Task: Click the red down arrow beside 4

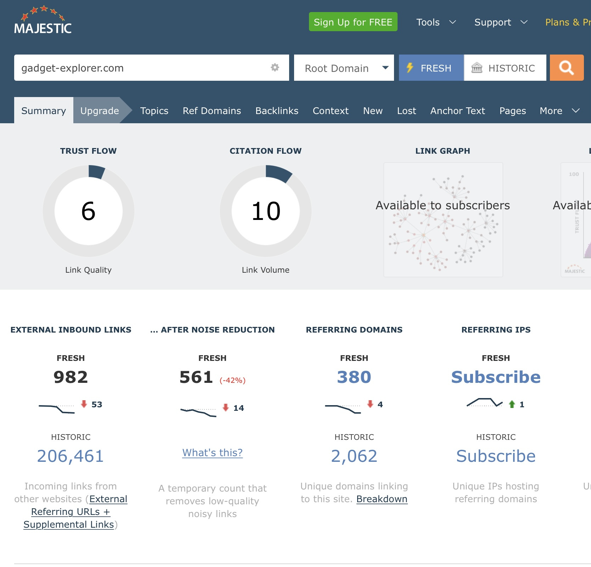Action: pyautogui.click(x=370, y=404)
